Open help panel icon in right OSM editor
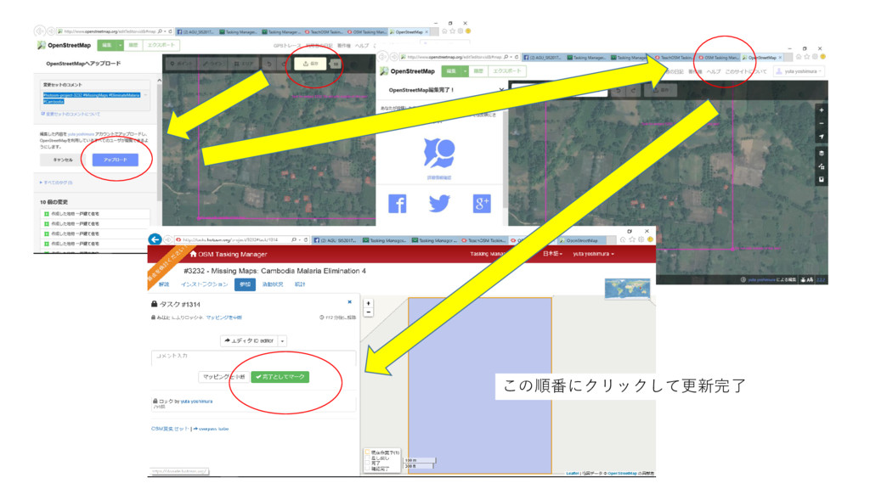This screenshot has width=870, height=489. [822, 180]
